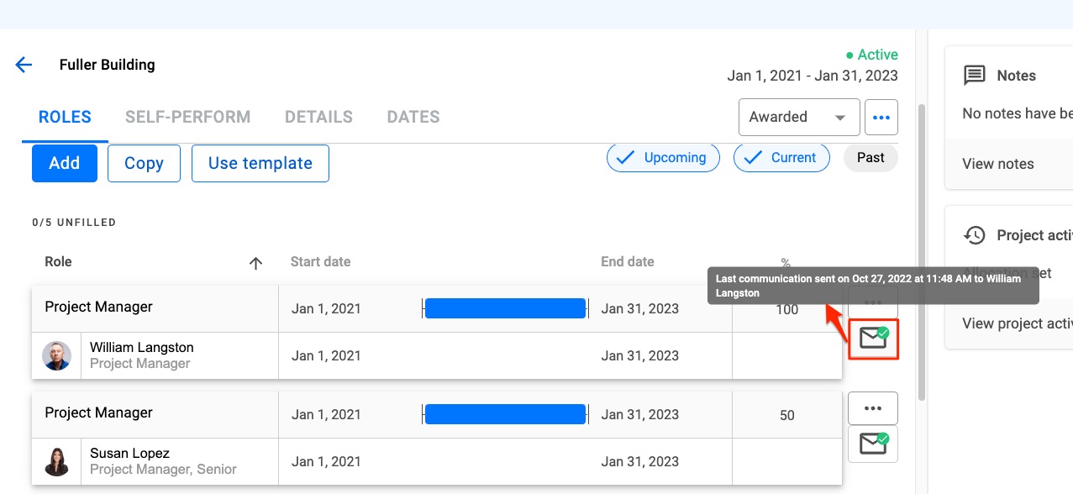
Task: Click the Project activity history icon
Action: point(974,235)
